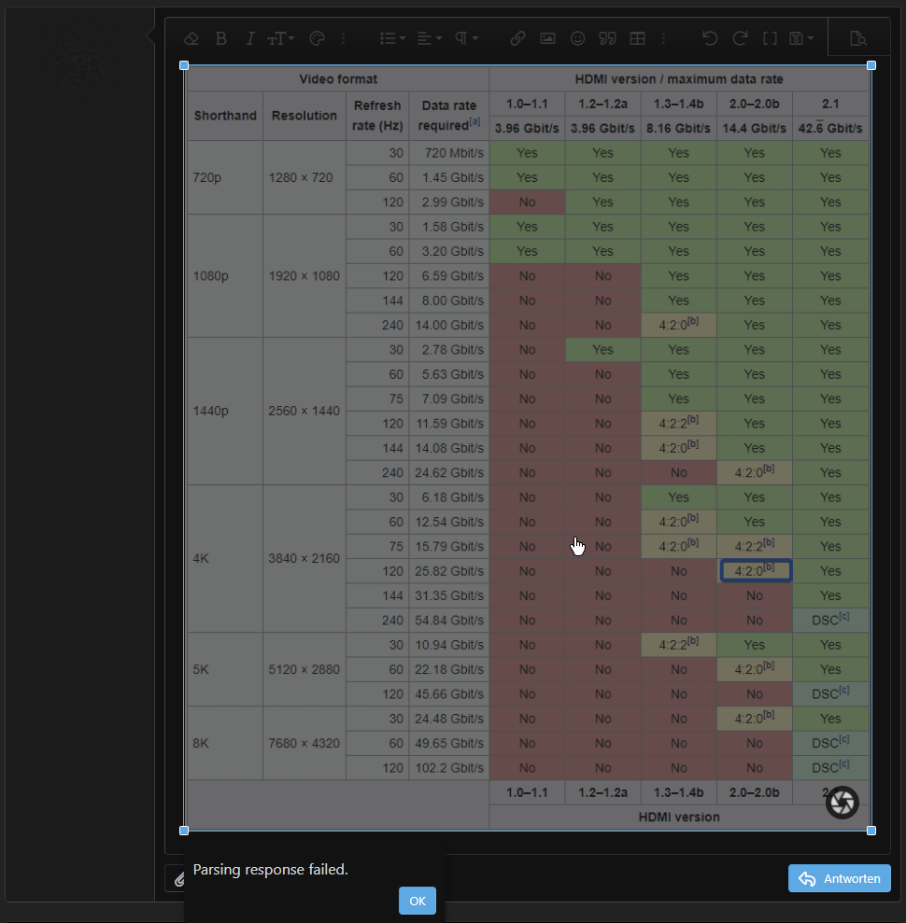Open the save drafts dropdown
906x923 pixels.
click(801, 39)
